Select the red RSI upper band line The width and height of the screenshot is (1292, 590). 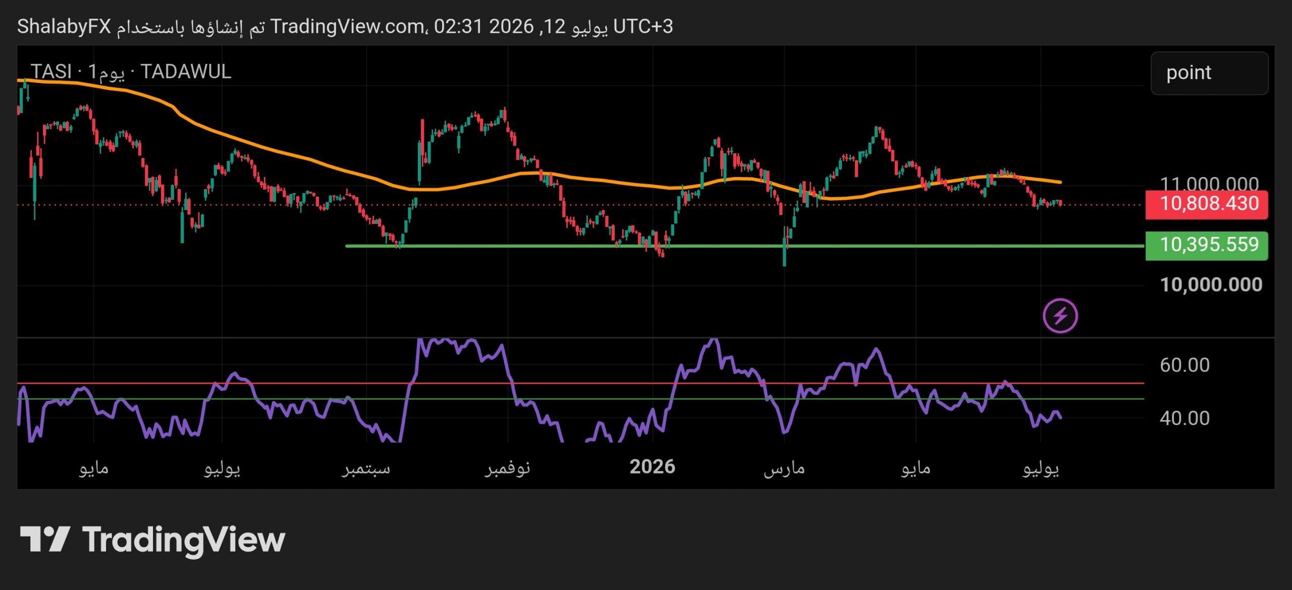point(580,383)
